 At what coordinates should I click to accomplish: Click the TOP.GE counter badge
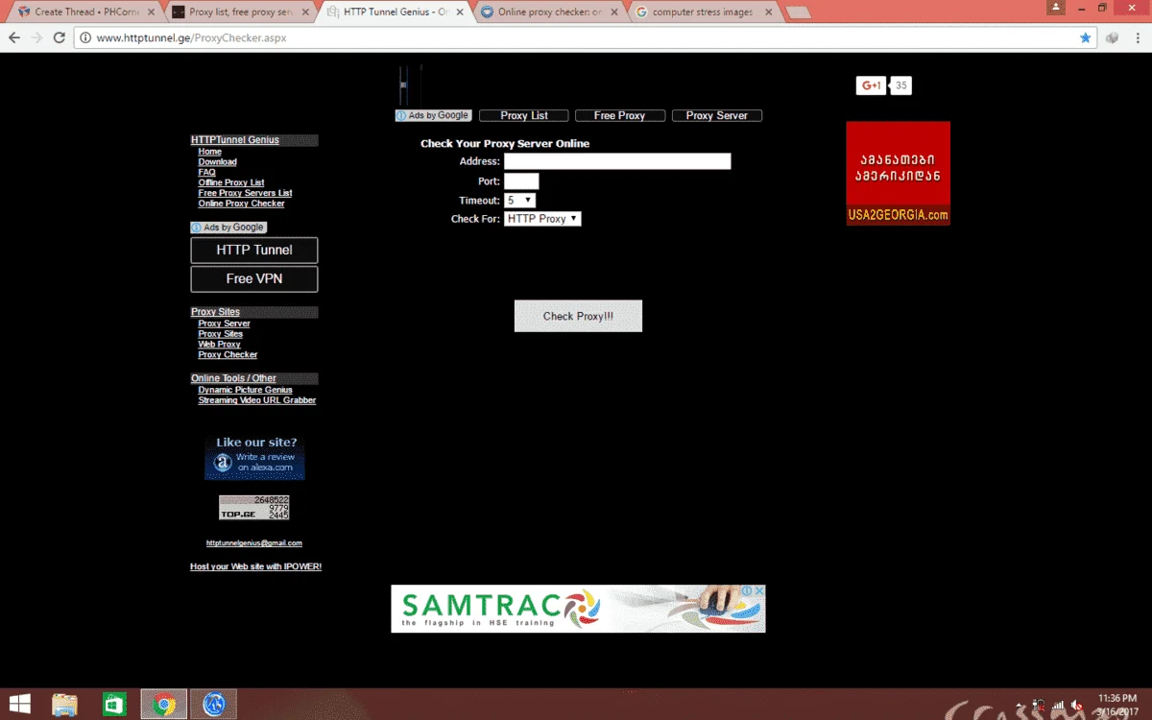point(254,507)
